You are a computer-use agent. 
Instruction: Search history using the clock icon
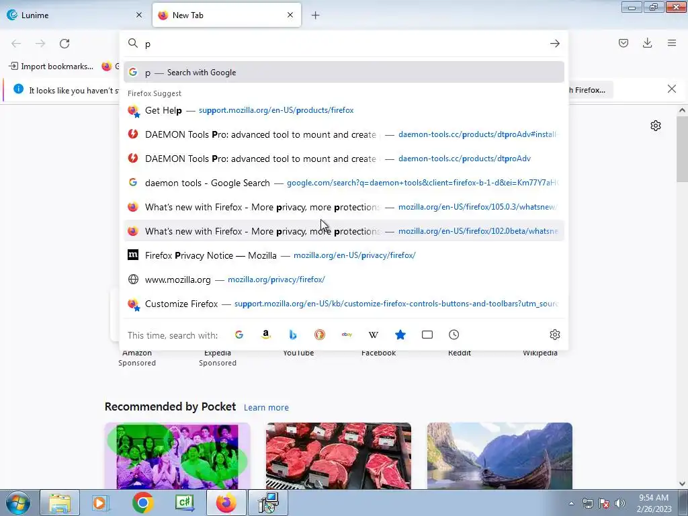click(454, 335)
